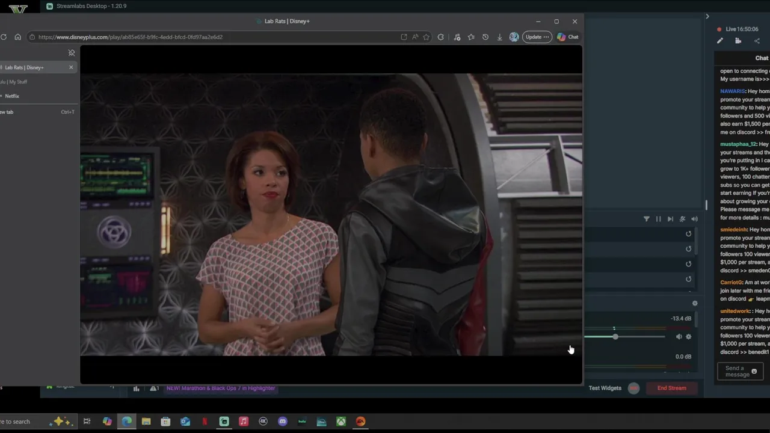Screen dimensions: 770x433
Task: Open Task View in the taskbar
Action: (87, 422)
